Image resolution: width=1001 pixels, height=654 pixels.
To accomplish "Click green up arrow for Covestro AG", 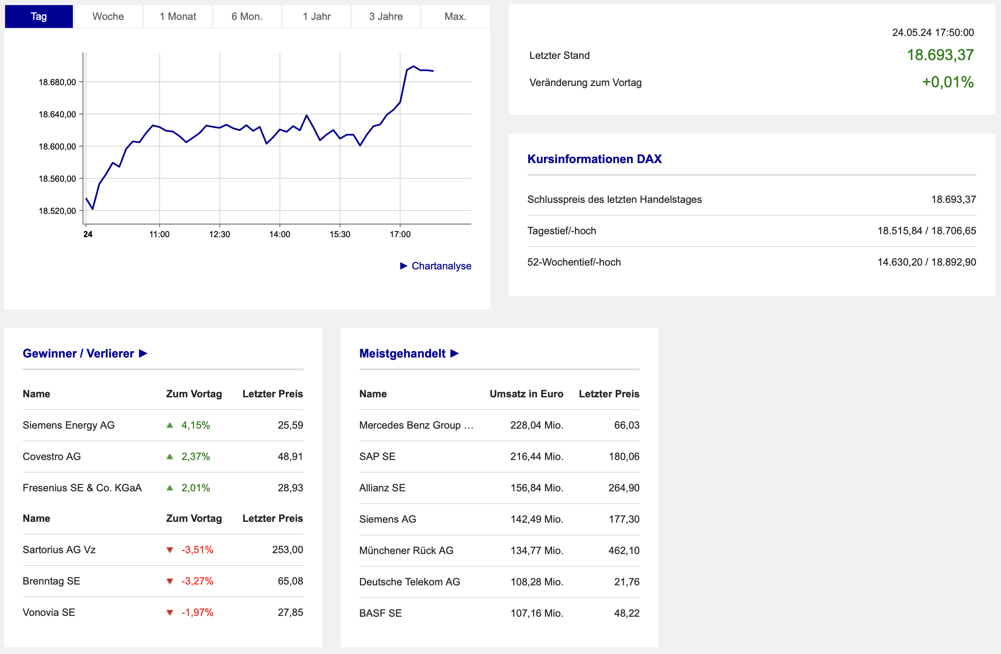I will click(x=170, y=457).
